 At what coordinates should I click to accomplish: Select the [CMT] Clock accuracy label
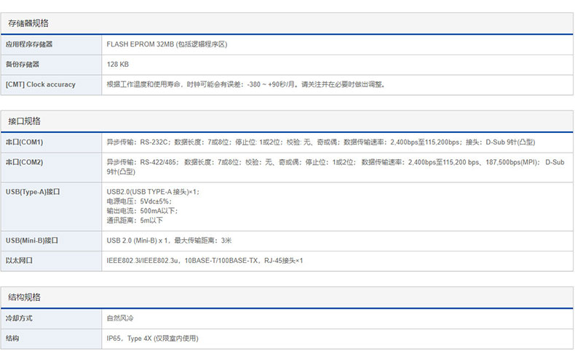pos(40,85)
